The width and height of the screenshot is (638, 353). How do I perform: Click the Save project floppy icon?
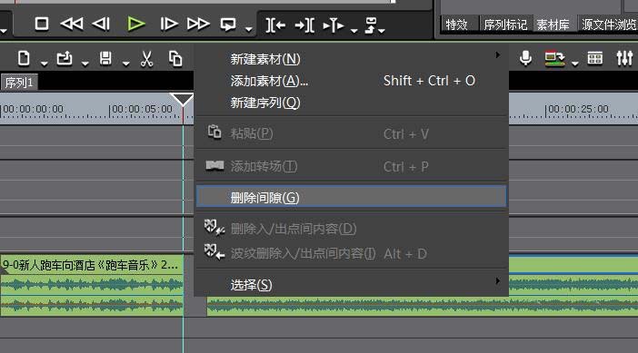[105, 58]
